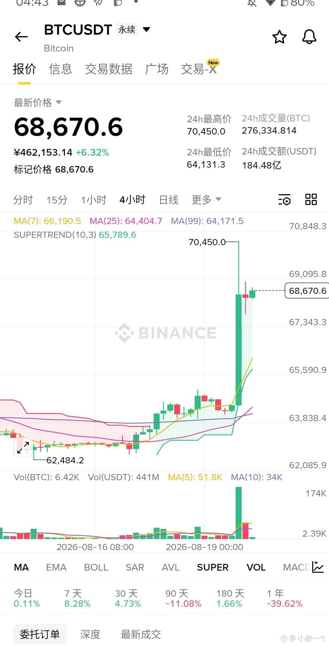The image size is (329, 646).
Task: Tap the volume MA(5) 51.8K legend
Action: pos(195,477)
